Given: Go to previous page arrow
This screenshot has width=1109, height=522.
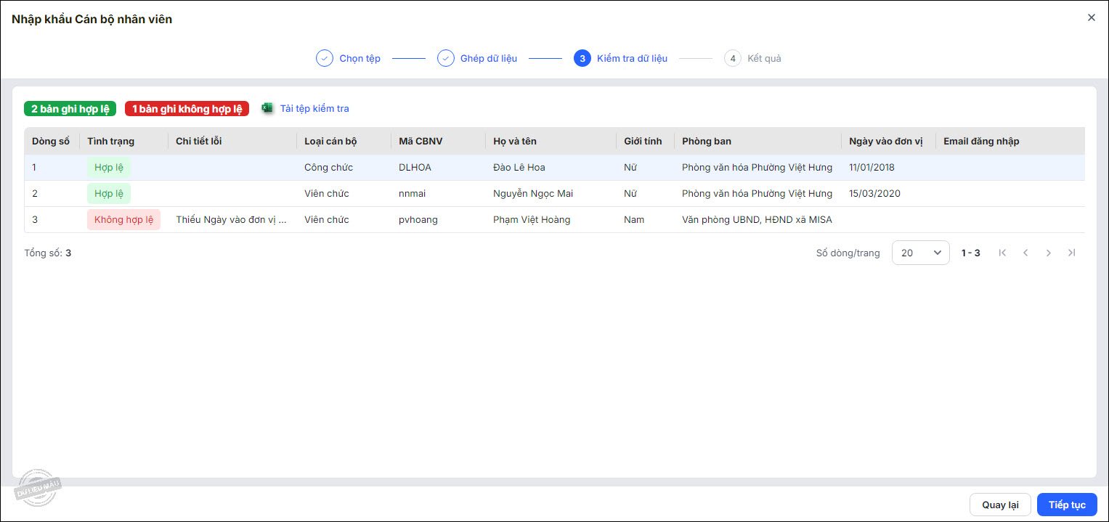Looking at the screenshot, I should (1025, 253).
